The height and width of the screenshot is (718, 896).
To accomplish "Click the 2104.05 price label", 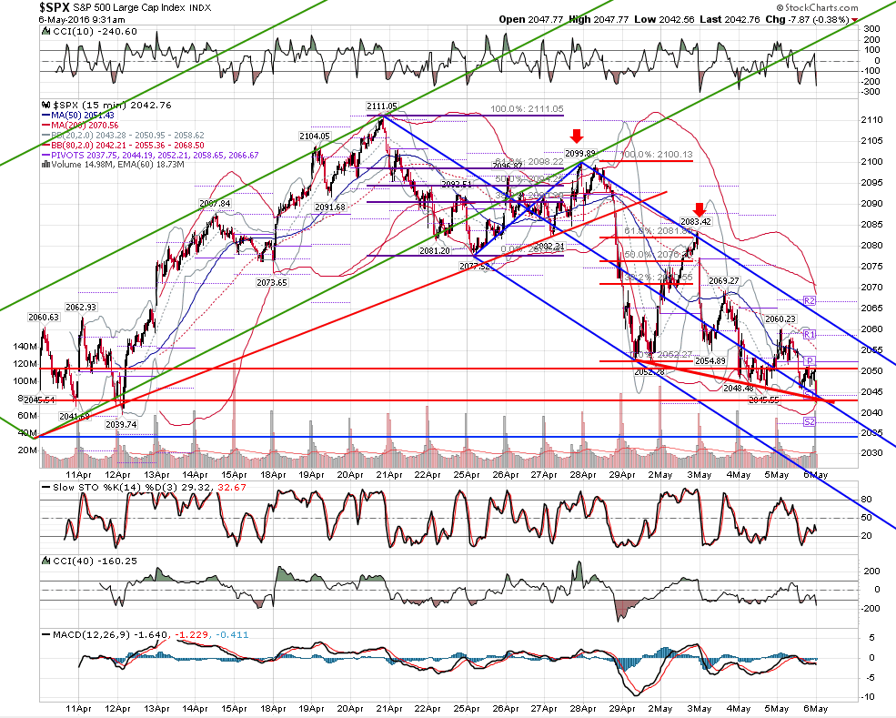I will click(x=315, y=137).
